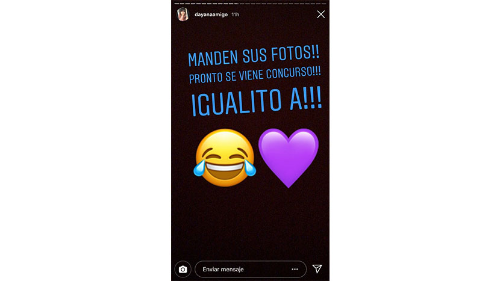This screenshot has width=500, height=281.
Task: Click the IGUALITO A!!! headline text
Action: [x=257, y=101]
